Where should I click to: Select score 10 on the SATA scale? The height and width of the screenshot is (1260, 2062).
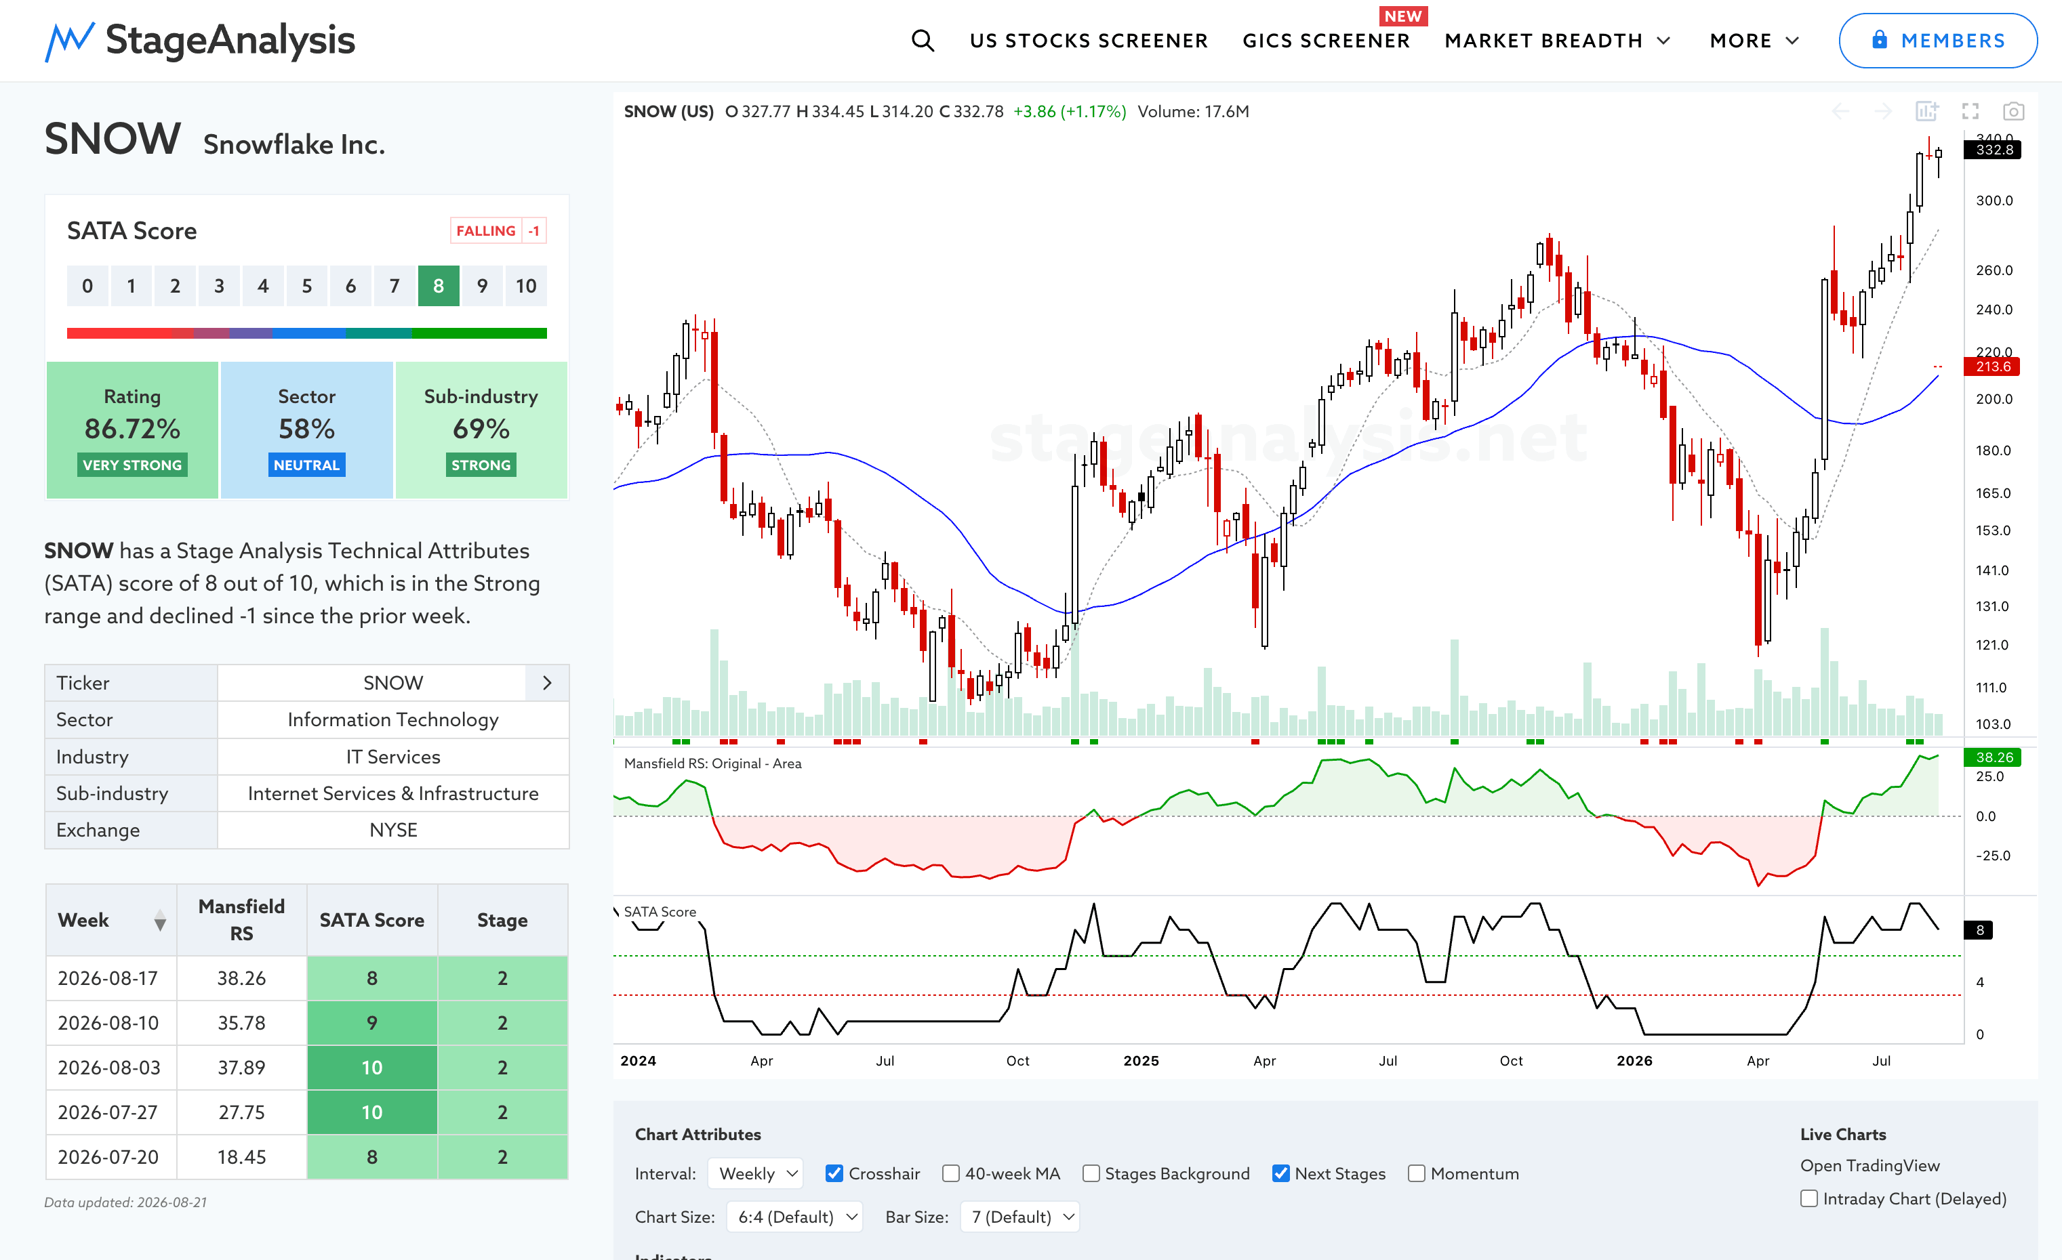pos(525,286)
